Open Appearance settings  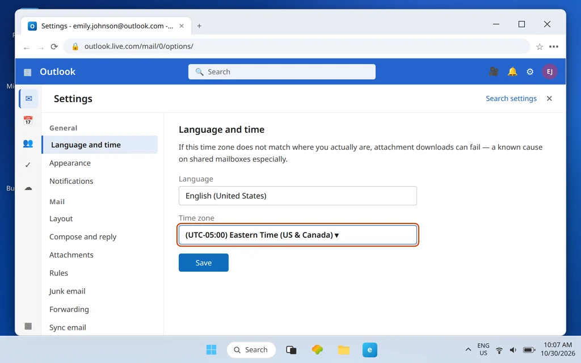click(x=70, y=163)
